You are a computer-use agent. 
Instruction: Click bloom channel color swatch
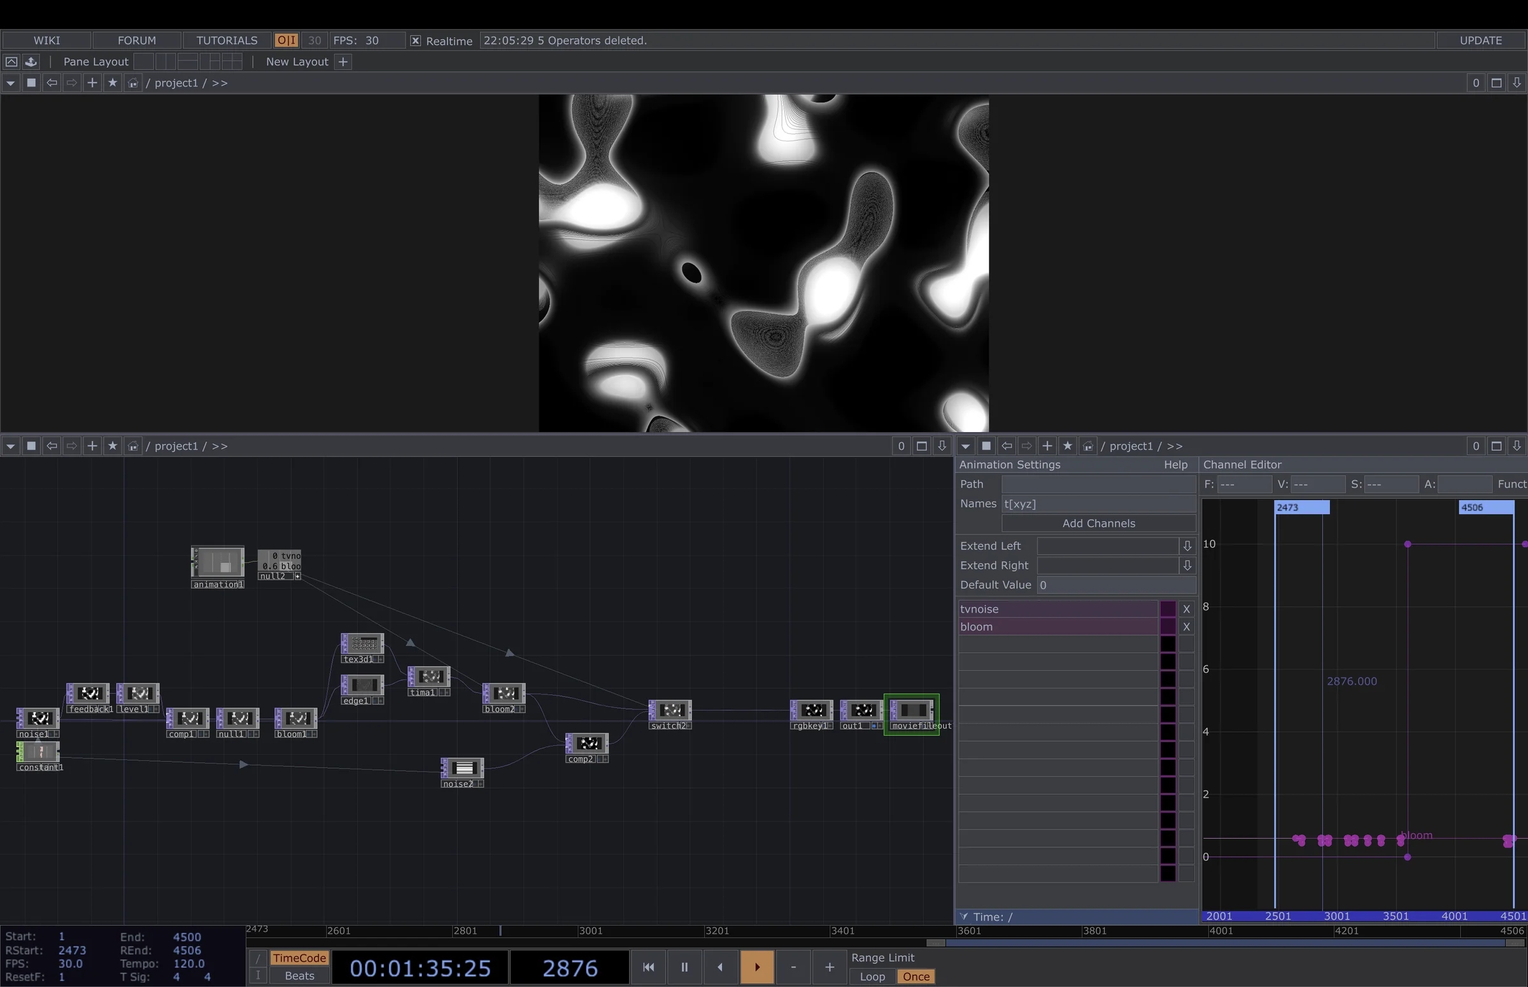[1168, 627]
